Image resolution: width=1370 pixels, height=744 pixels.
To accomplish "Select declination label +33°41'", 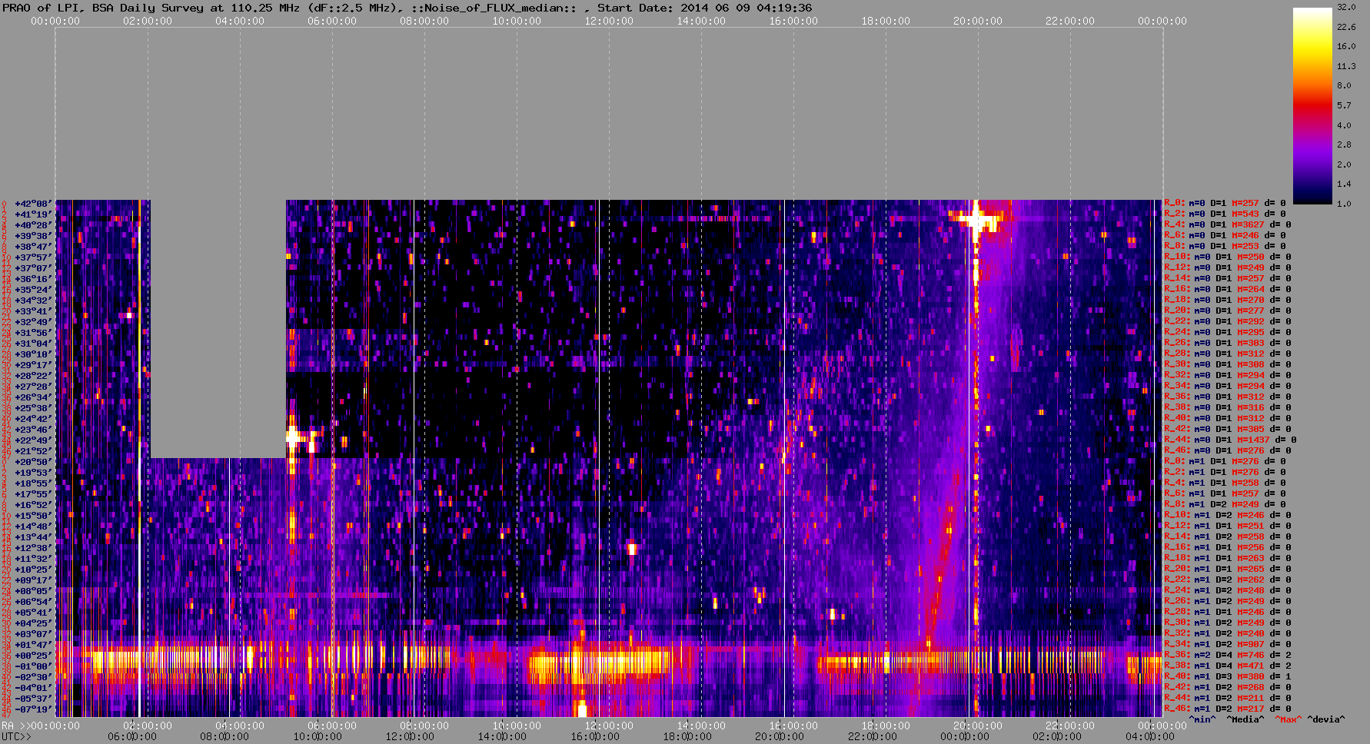I will tap(33, 311).
